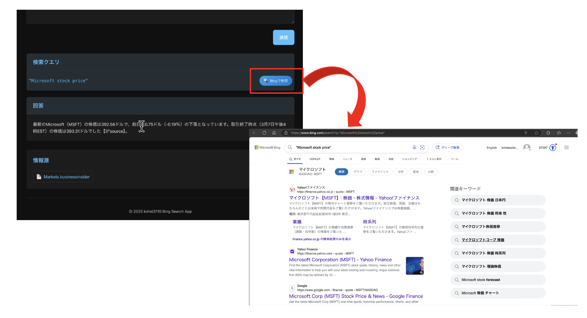Click the 送信 submit button

click(283, 37)
